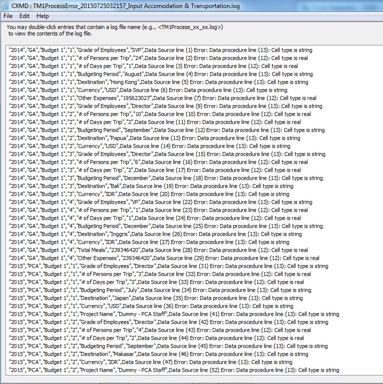Select the "# of Persons per Trip","6" log line

pyautogui.click(x=158, y=162)
